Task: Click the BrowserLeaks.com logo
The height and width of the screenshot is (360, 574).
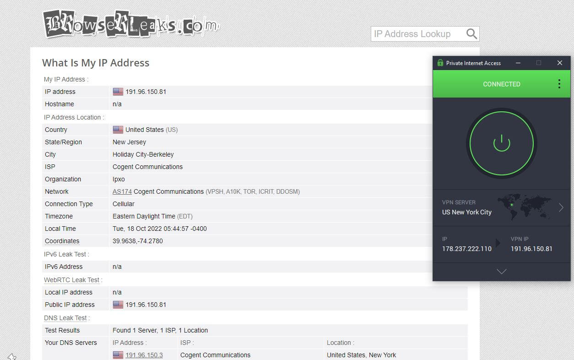Action: click(x=131, y=23)
